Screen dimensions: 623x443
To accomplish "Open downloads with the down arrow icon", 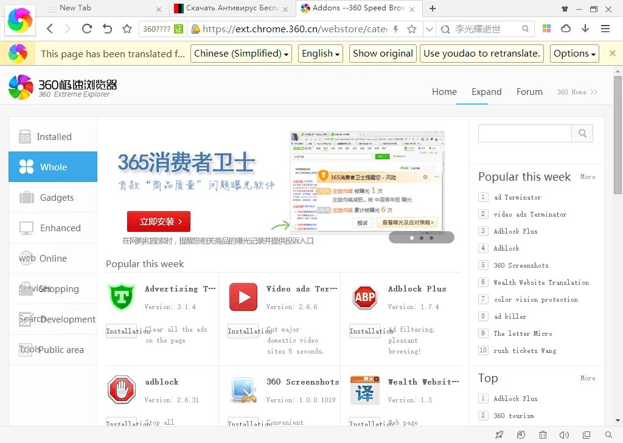I will point(585,29).
